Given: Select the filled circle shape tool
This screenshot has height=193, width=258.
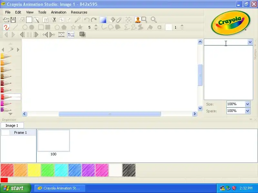Looking at the screenshot, I should click(32, 27).
